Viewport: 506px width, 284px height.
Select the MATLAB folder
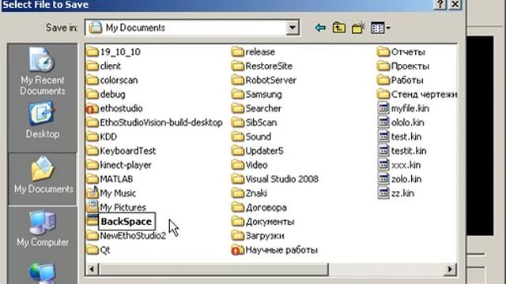(110, 179)
